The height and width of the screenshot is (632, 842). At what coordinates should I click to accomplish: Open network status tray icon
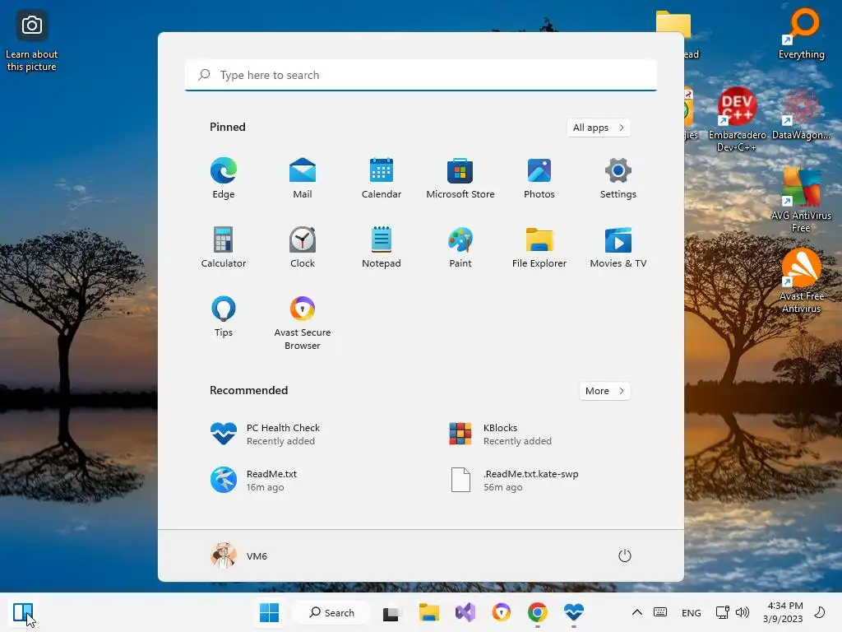(722, 612)
